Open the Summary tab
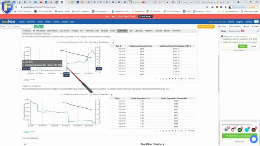This screenshot has height=146, width=260. coord(27,31)
